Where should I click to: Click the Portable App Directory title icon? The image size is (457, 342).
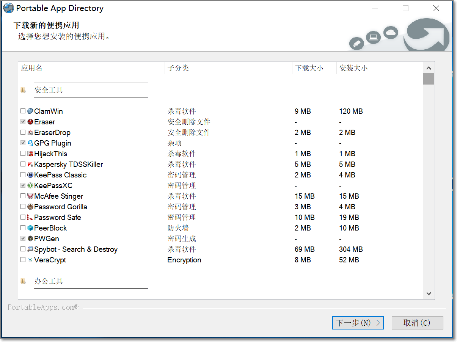coord(8,8)
